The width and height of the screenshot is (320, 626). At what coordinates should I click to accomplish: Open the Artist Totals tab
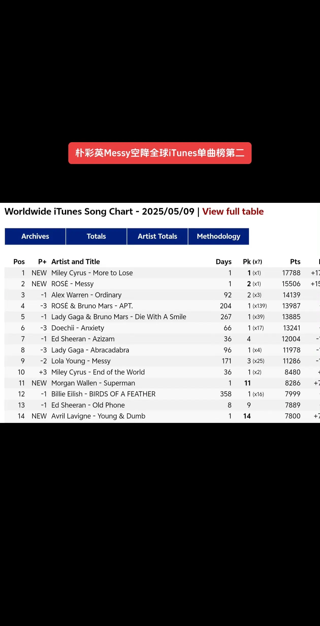157,236
